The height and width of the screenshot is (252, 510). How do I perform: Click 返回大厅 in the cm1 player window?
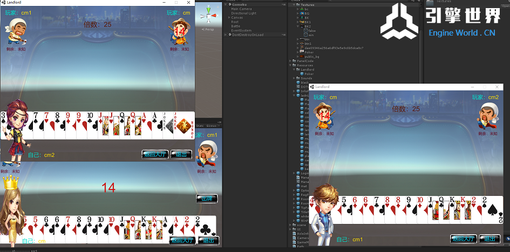coord(464,239)
